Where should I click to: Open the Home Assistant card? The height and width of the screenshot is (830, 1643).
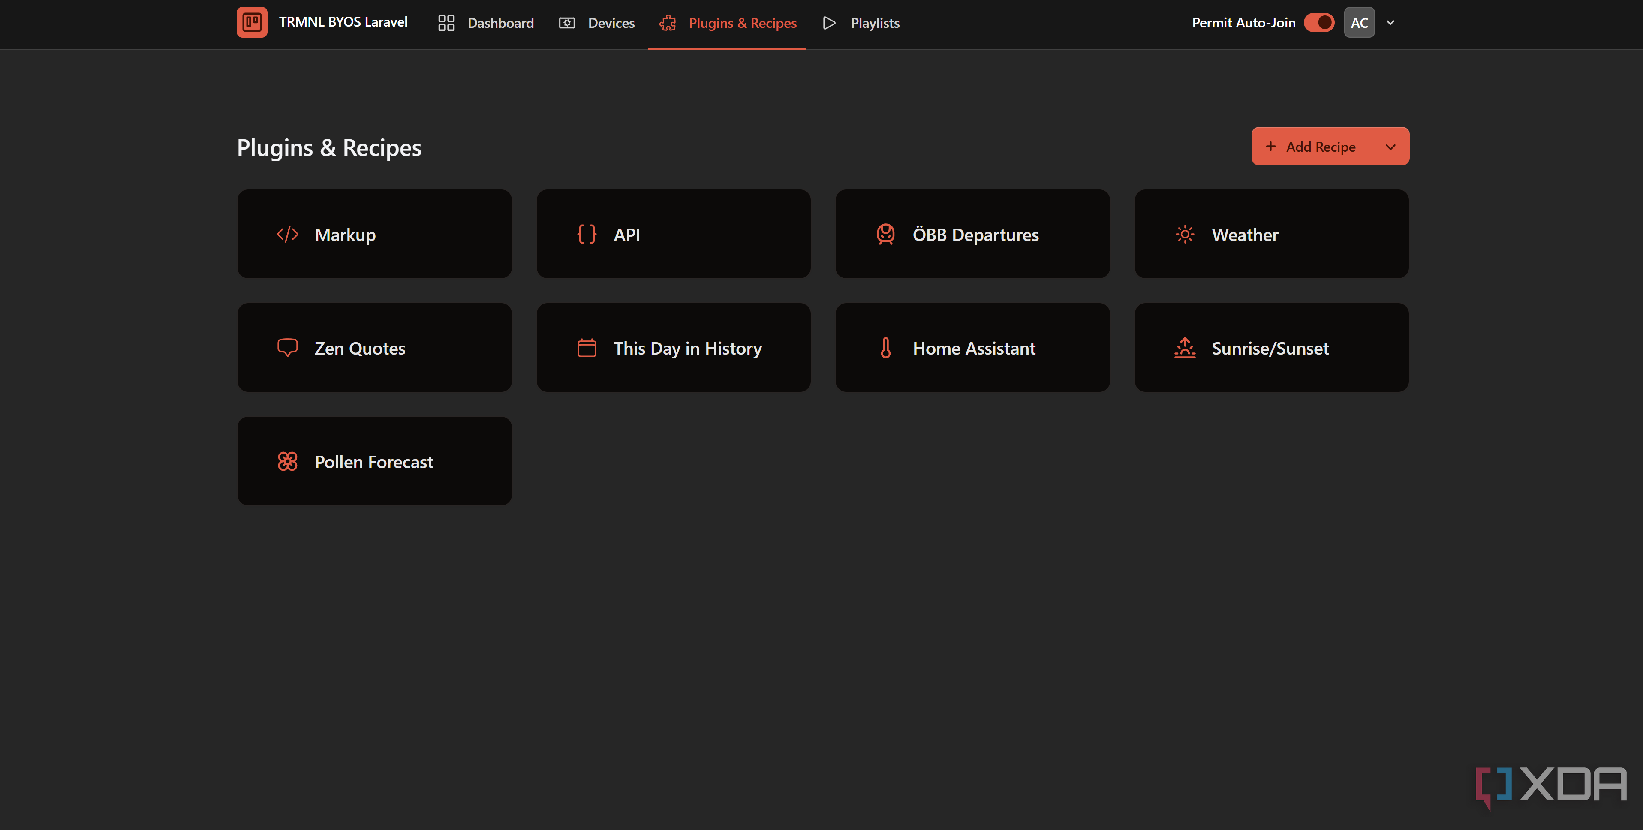[973, 347]
